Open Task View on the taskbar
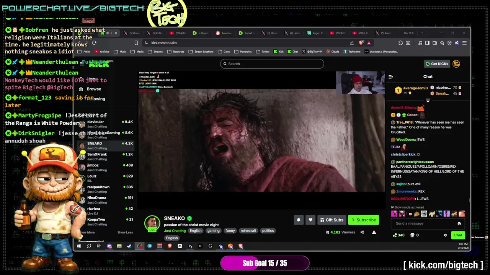Screen dimensions: 490x275 point(99,246)
